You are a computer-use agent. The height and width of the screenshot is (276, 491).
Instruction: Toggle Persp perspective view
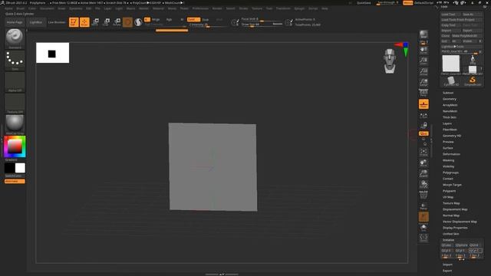pyautogui.click(x=423, y=93)
